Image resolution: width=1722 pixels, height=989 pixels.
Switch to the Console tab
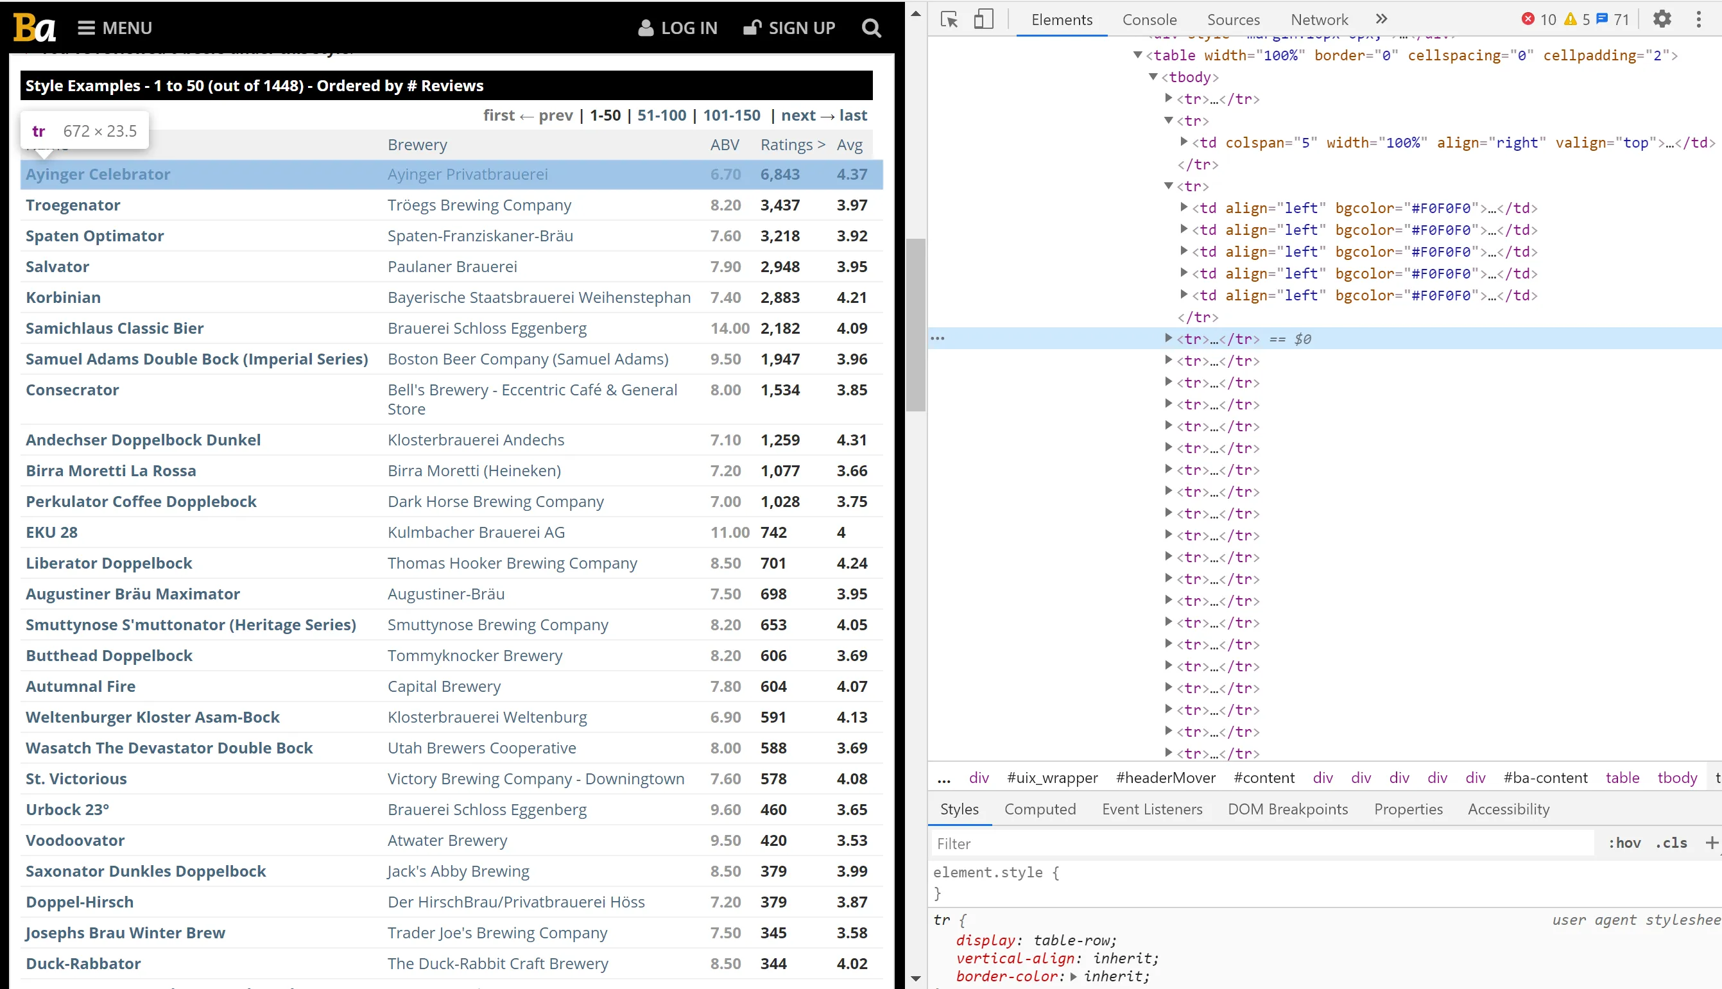[x=1149, y=20]
